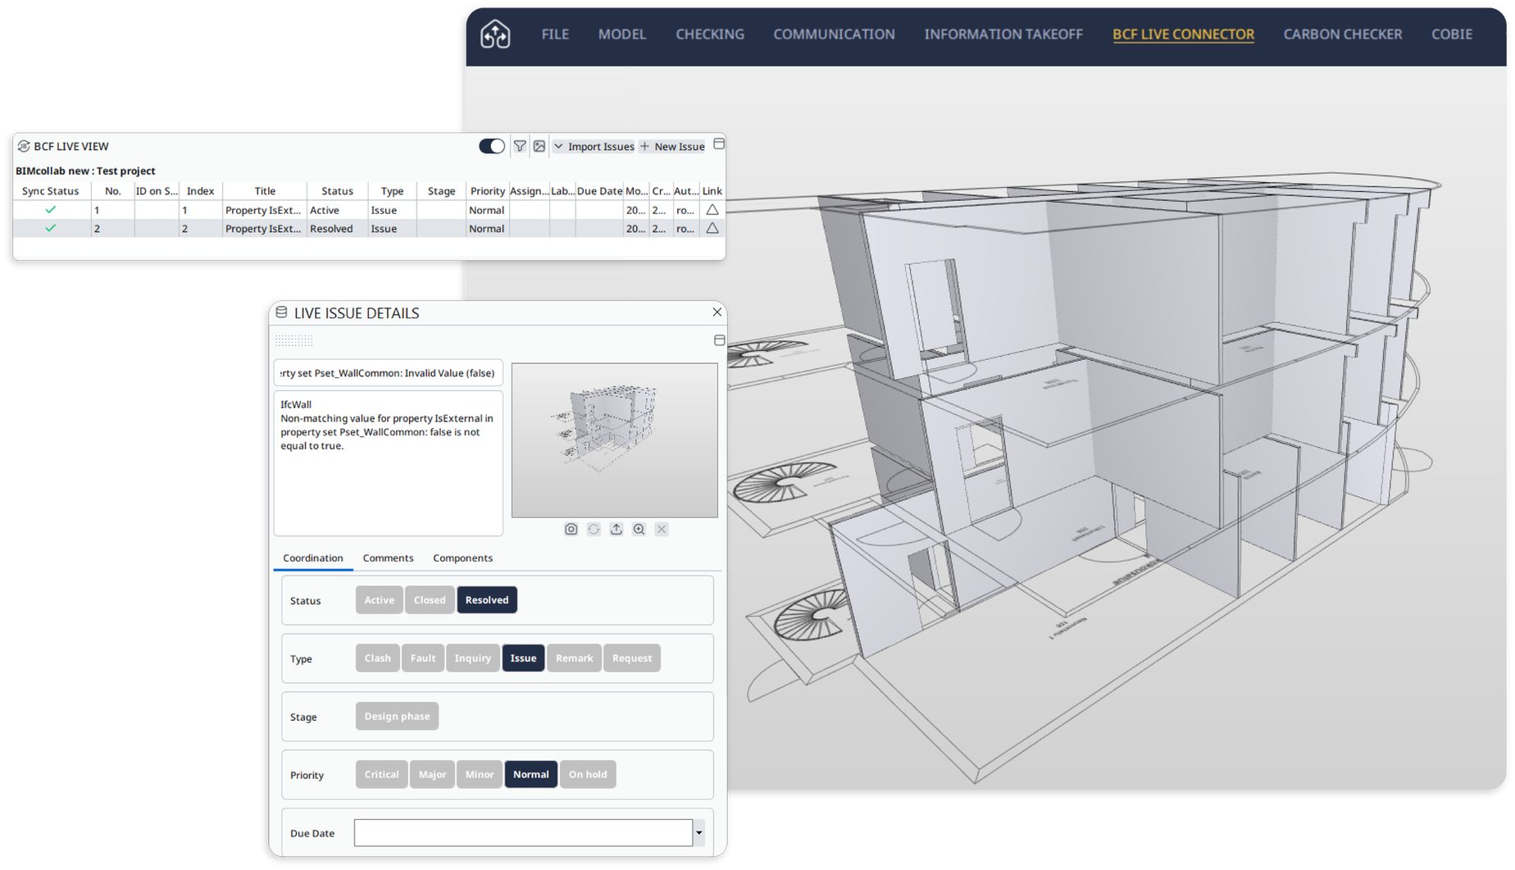Screen dimensions: 1515x870
Task: Click the magnifier zoom icon below the thumbnail
Action: coord(639,529)
